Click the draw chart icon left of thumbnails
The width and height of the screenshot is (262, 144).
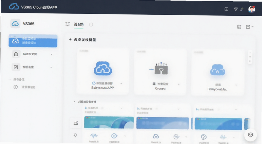(76, 123)
